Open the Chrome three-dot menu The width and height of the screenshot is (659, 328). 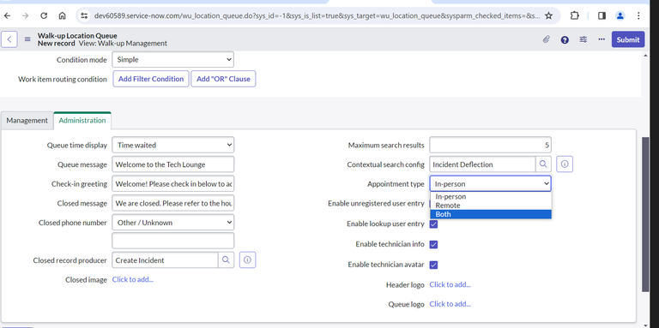[x=638, y=15]
